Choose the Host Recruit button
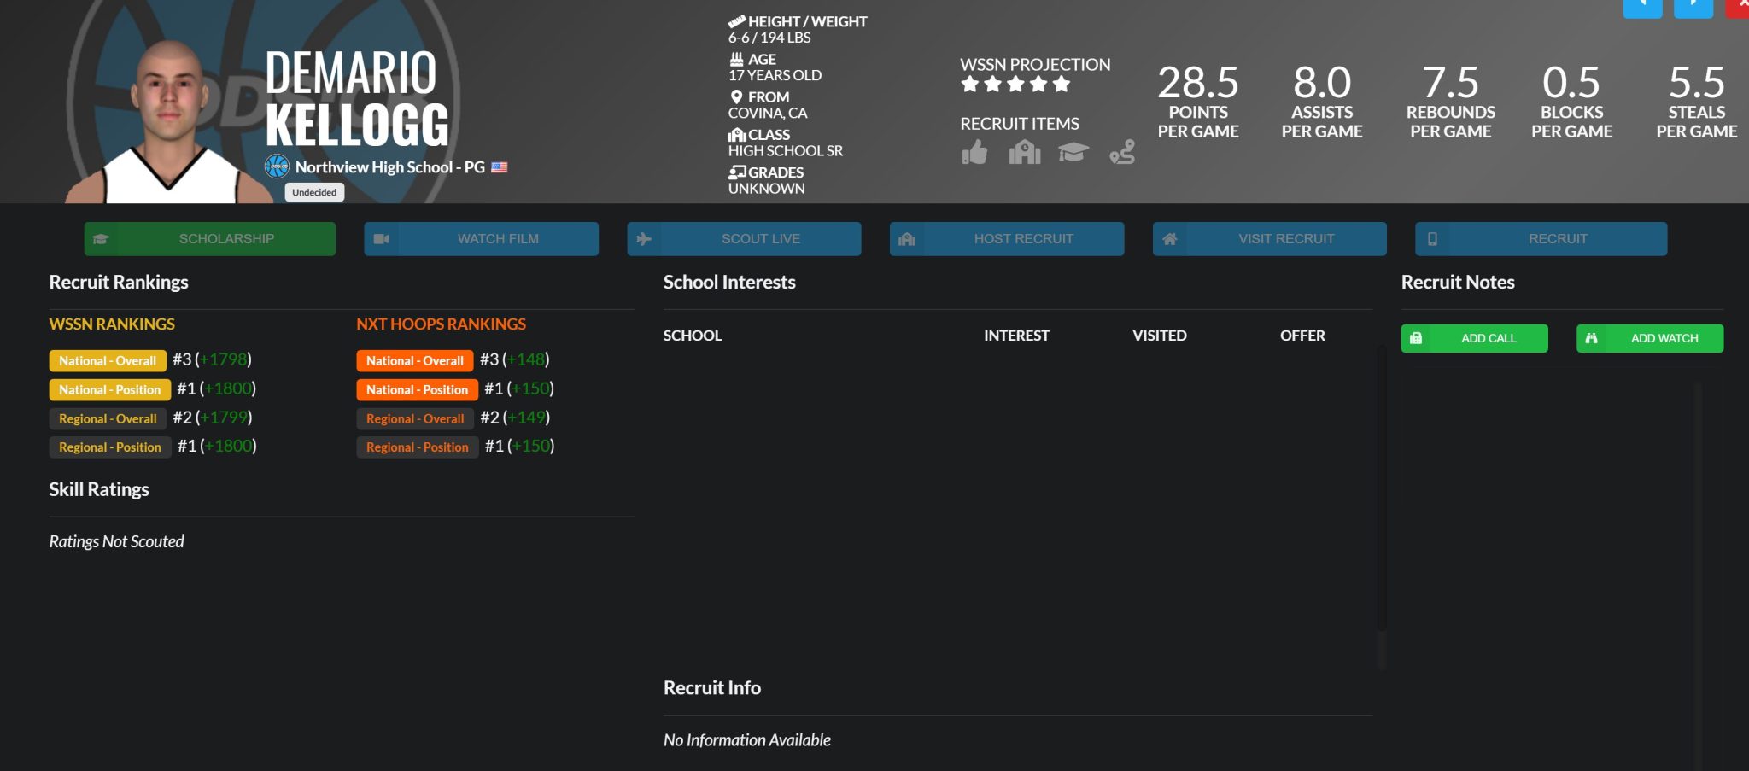The height and width of the screenshot is (771, 1749). [x=1006, y=239]
